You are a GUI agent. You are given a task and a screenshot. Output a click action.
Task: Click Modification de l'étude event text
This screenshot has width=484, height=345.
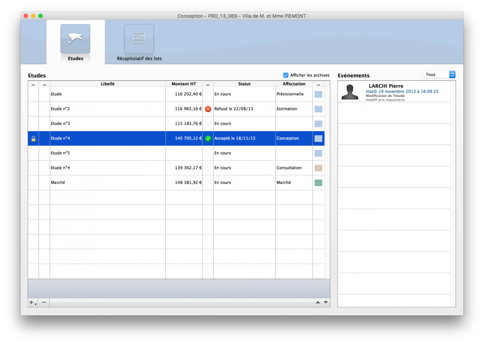click(x=385, y=96)
